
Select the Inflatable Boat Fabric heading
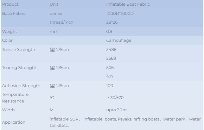tap(128, 4)
